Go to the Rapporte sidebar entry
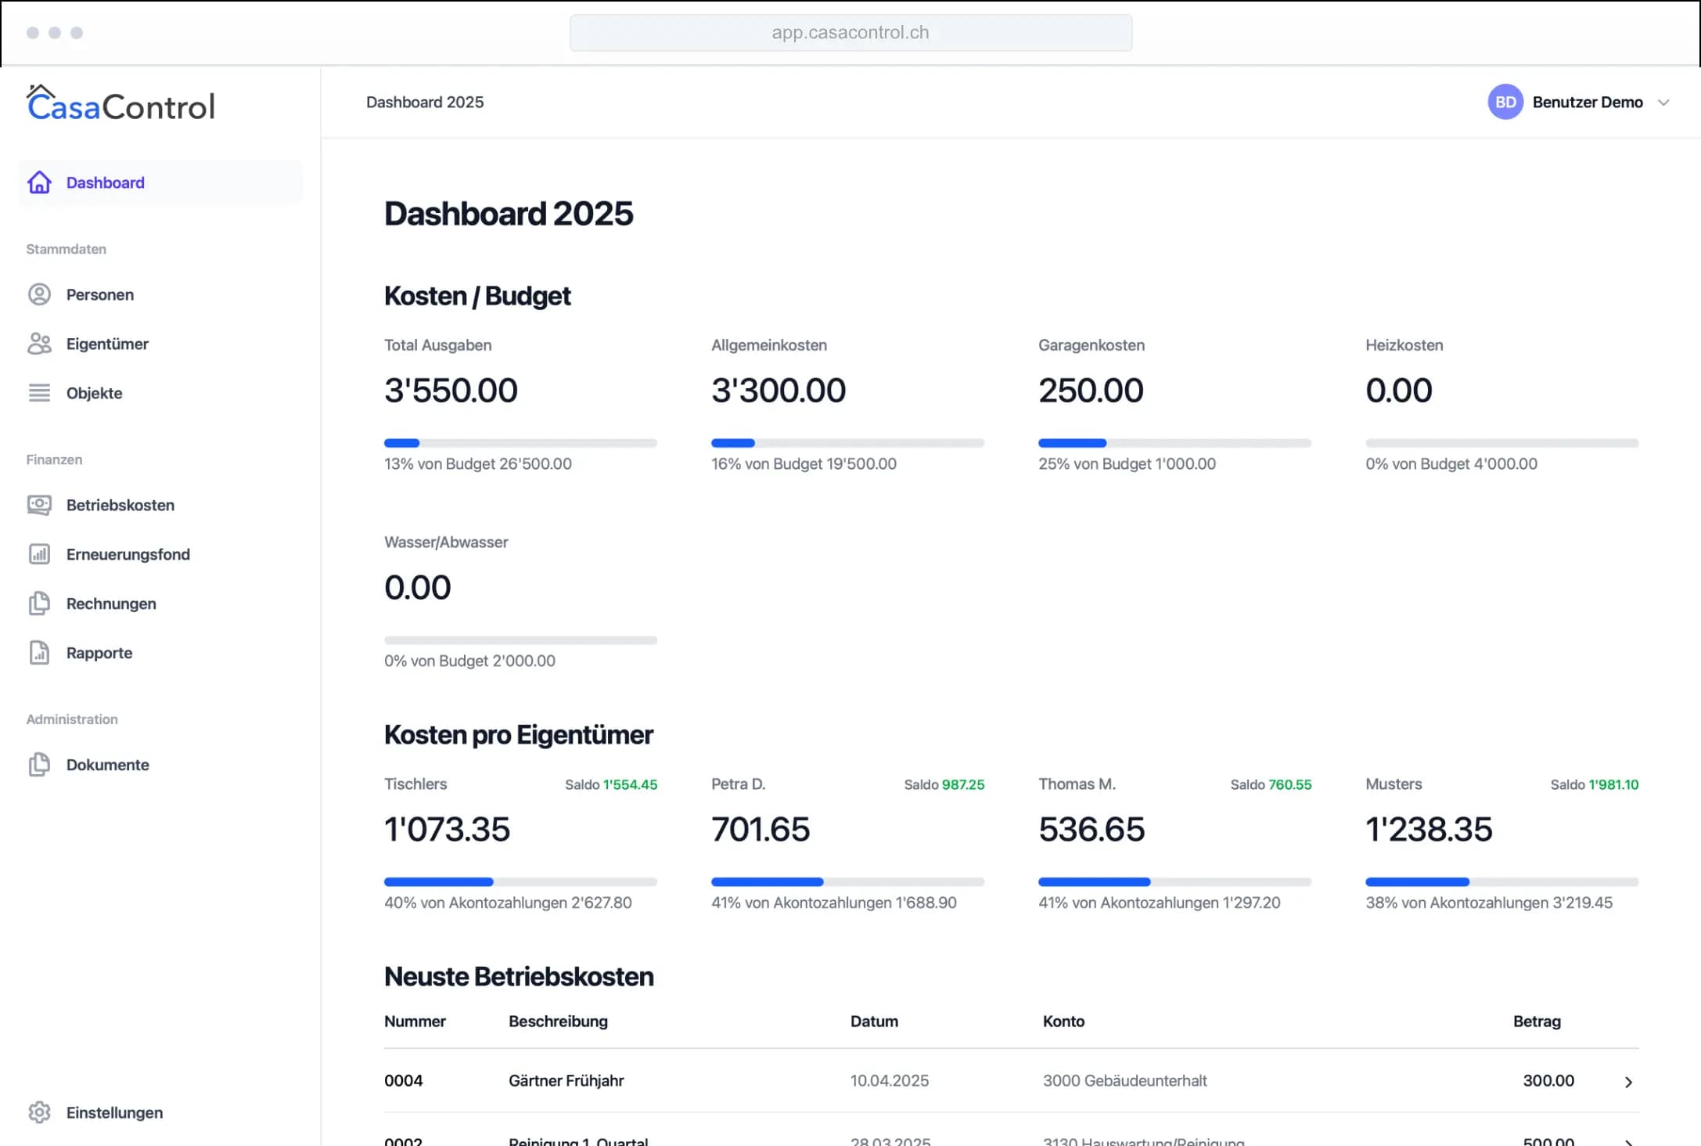Image resolution: width=1701 pixels, height=1146 pixels. pyautogui.click(x=99, y=653)
